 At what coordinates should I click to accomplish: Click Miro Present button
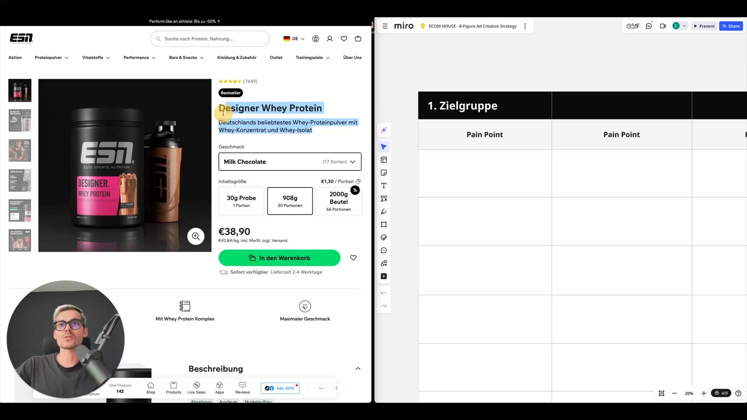(x=704, y=26)
